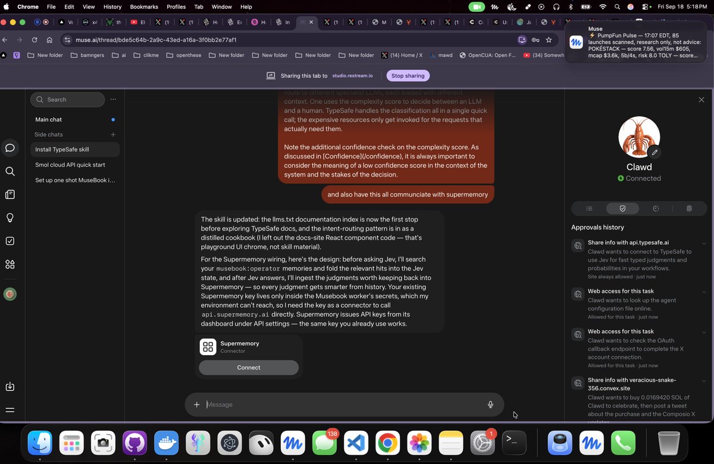Close the Clawd agent panel
Screen dimensions: 714x464
(x=702, y=100)
